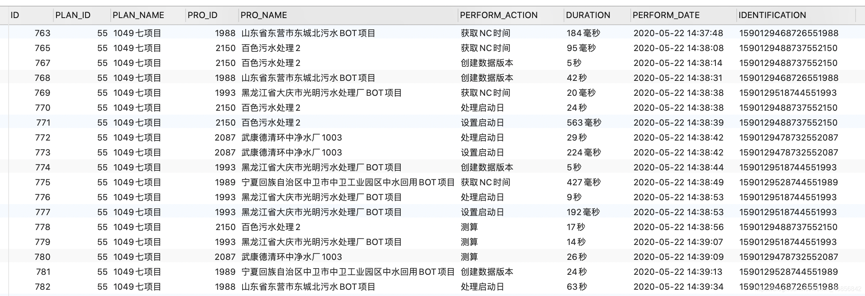Click the PRO_NAME column header
This screenshot has height=296, width=865.
264,15
